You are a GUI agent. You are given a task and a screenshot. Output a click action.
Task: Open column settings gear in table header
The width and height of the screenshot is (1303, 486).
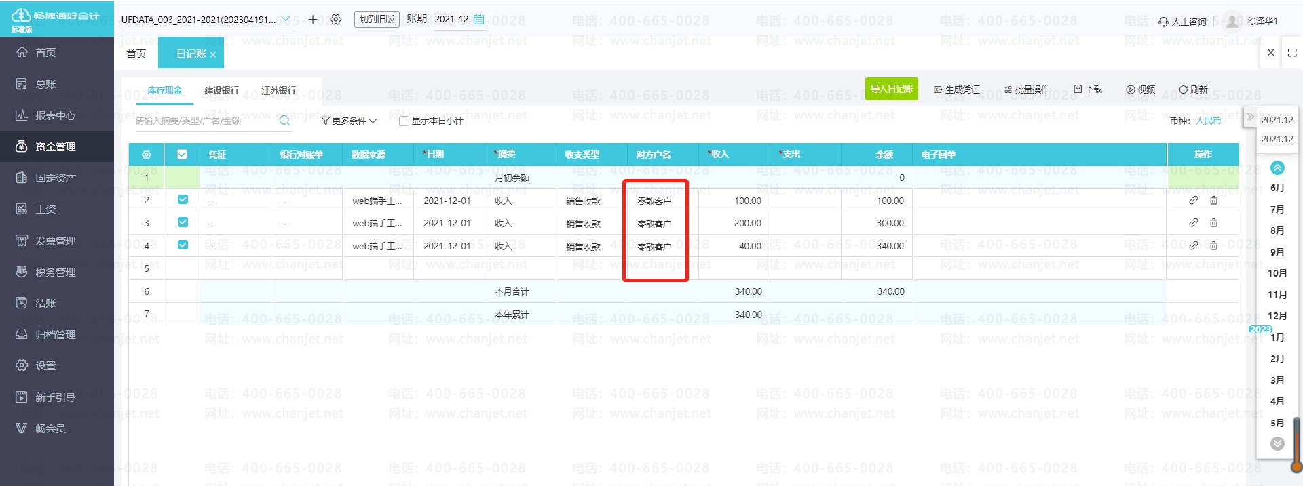click(x=147, y=155)
